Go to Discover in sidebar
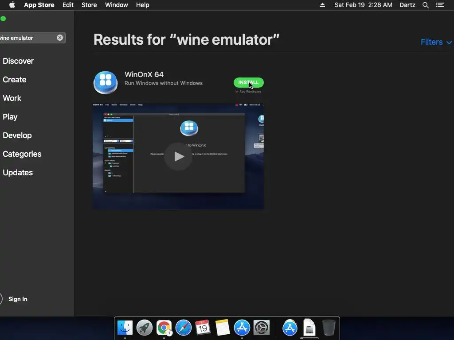This screenshot has width=454, height=340. 18,61
